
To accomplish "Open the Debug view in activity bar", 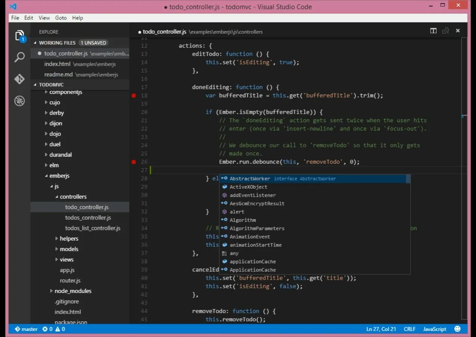I will pyautogui.click(x=19, y=101).
